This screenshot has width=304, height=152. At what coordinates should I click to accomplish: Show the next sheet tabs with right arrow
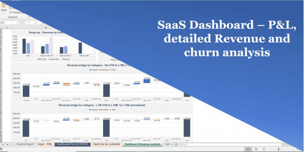click(x=8, y=144)
